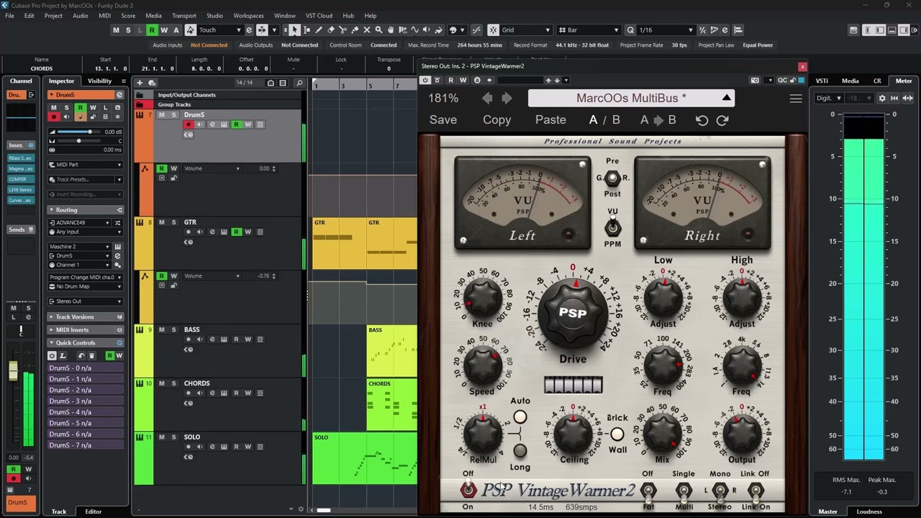Click Add Track Using Preset icon

(152, 83)
